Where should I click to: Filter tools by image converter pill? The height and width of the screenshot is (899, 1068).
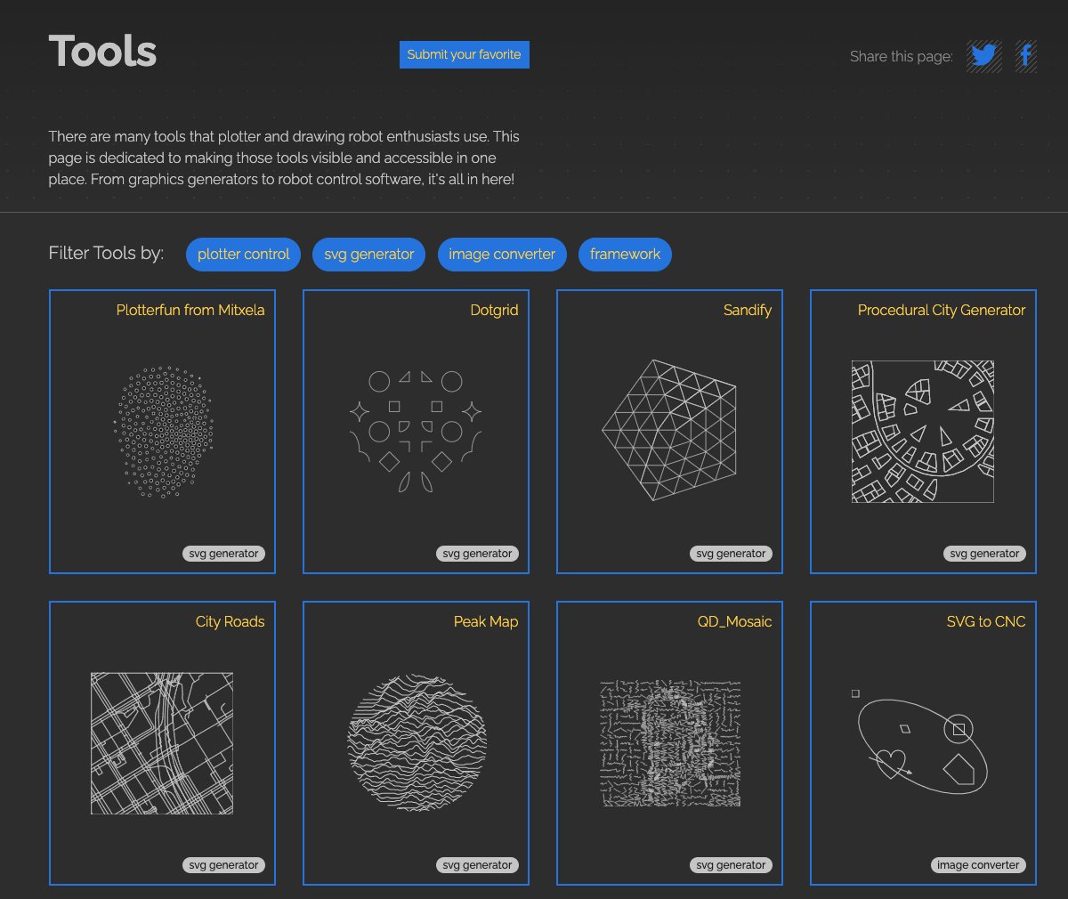tap(502, 255)
